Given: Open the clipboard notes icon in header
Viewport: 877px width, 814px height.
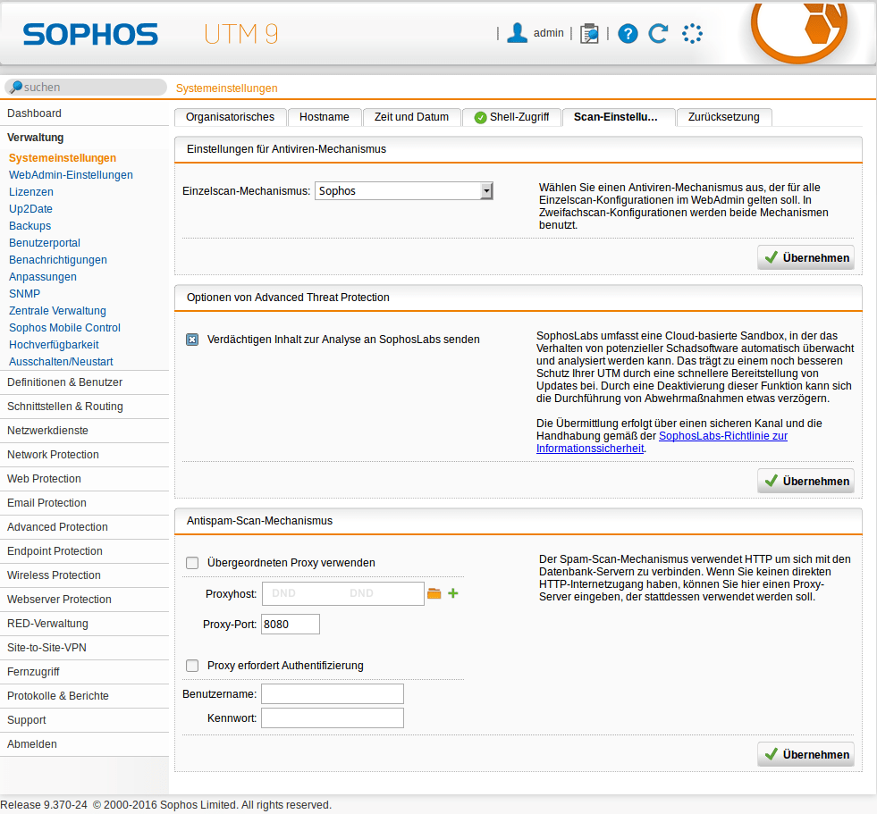Looking at the screenshot, I should pyautogui.click(x=589, y=34).
